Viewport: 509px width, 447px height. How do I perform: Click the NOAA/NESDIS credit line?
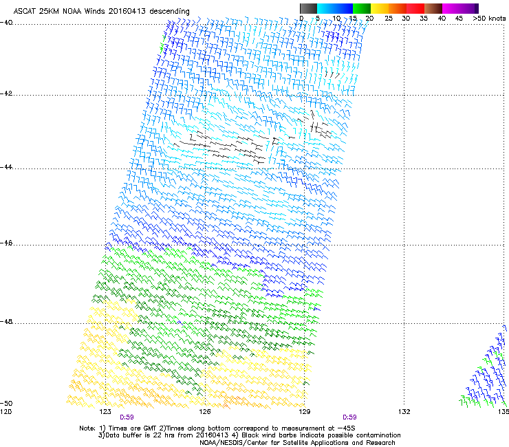click(x=297, y=443)
